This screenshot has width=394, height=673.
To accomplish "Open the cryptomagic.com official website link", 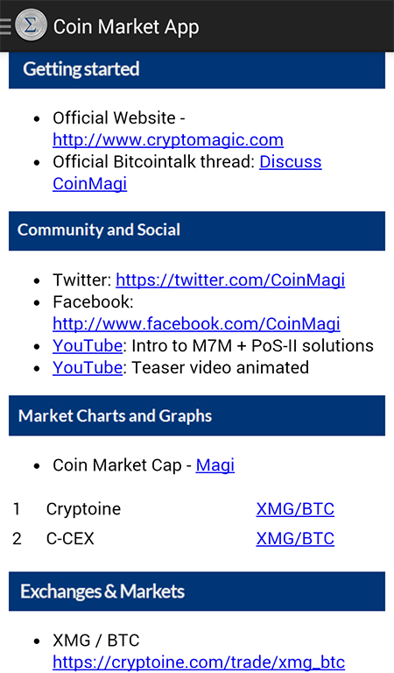I will tap(168, 140).
